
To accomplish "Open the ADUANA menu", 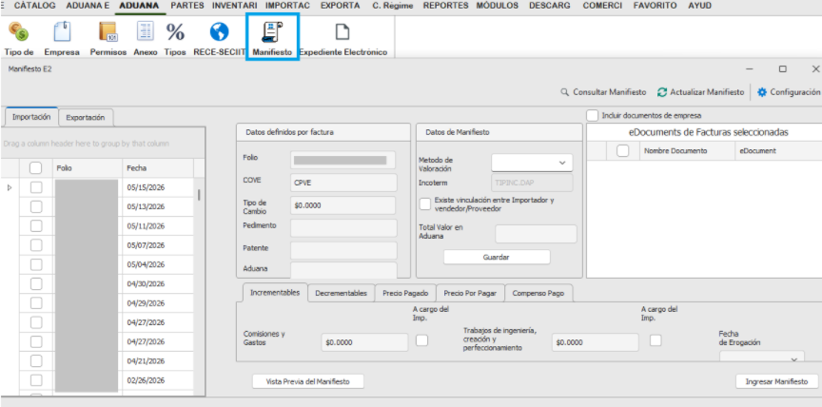I will coord(139,6).
